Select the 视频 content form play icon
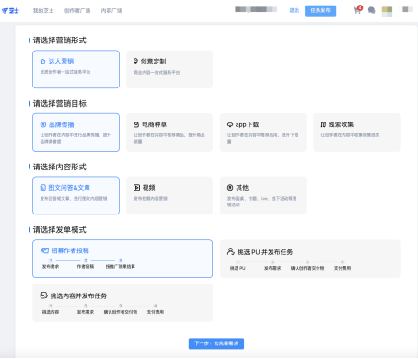Screen dimensions: 418x359 tap(136, 188)
